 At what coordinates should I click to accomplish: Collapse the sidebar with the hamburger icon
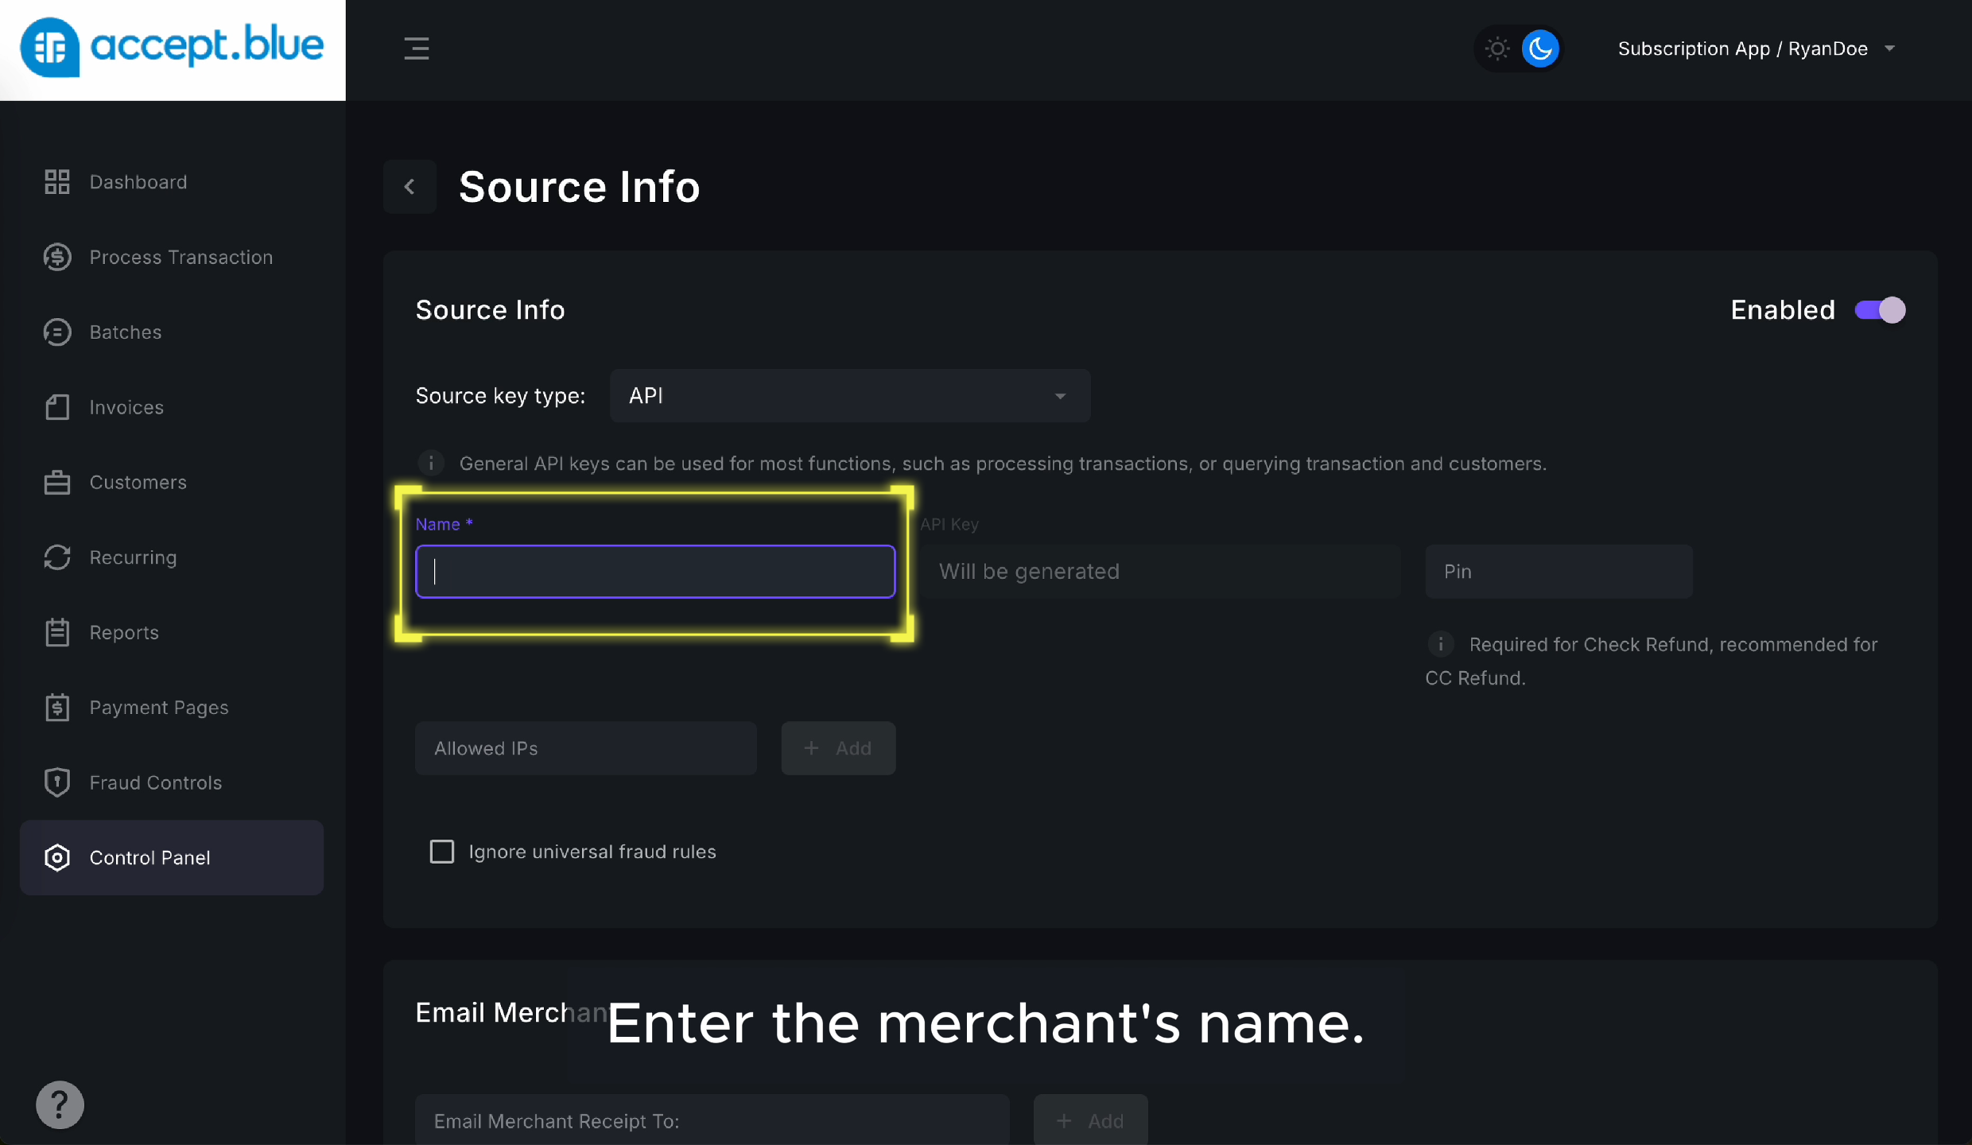tap(417, 49)
